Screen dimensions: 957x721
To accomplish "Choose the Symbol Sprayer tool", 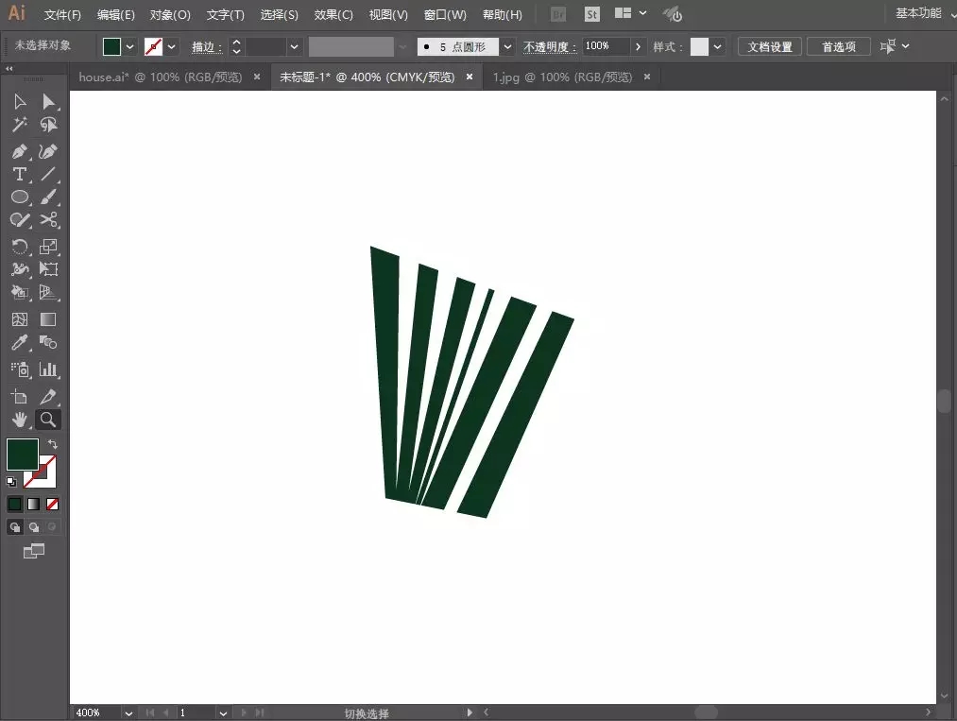I will (x=20, y=369).
